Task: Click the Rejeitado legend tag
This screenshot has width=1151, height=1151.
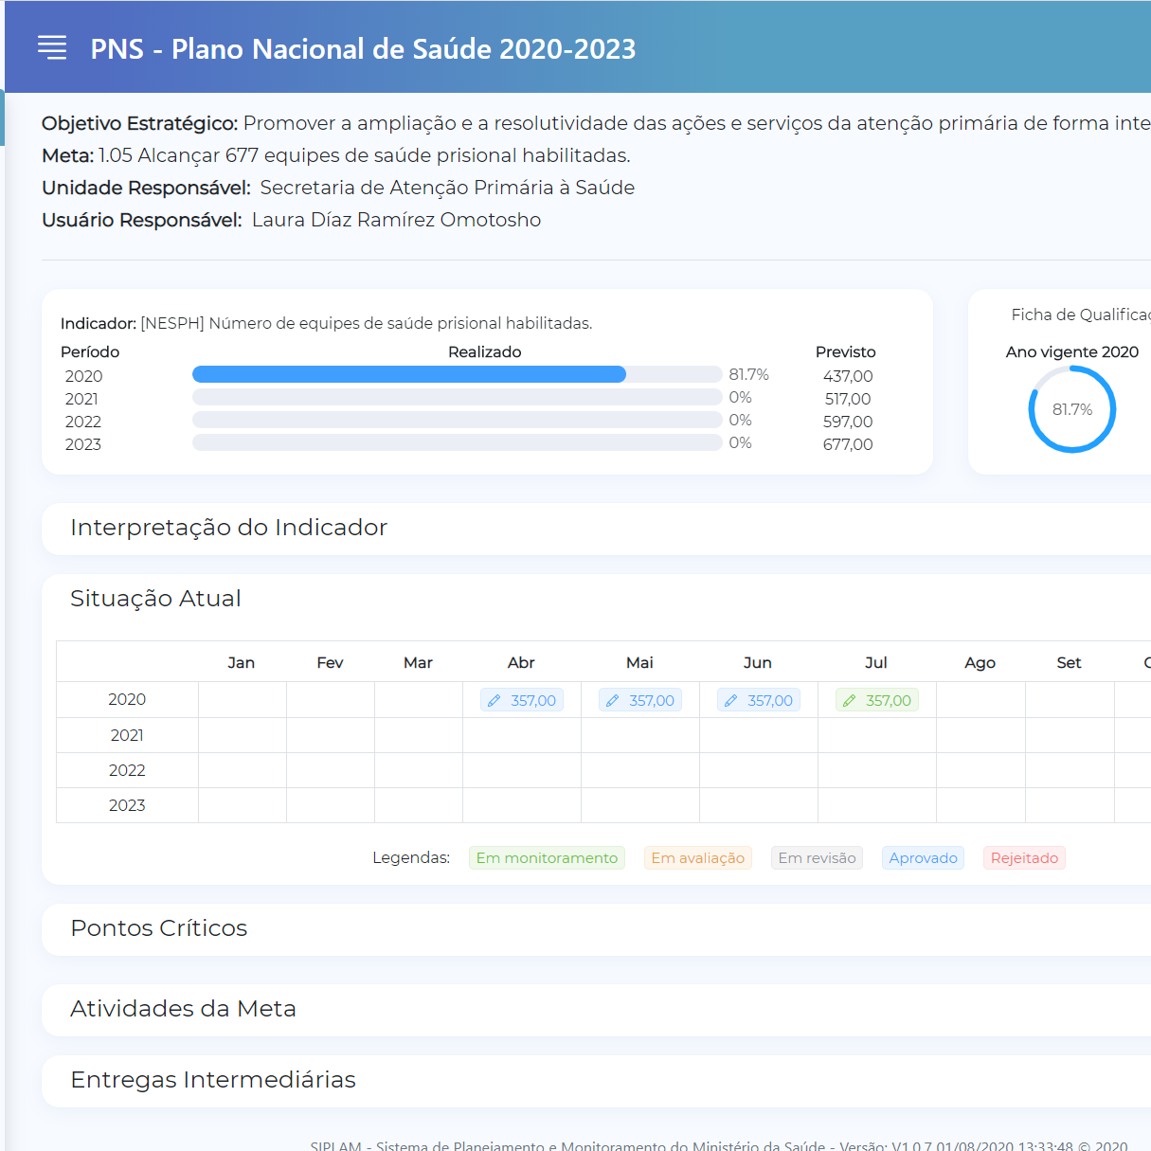Action: (1024, 858)
